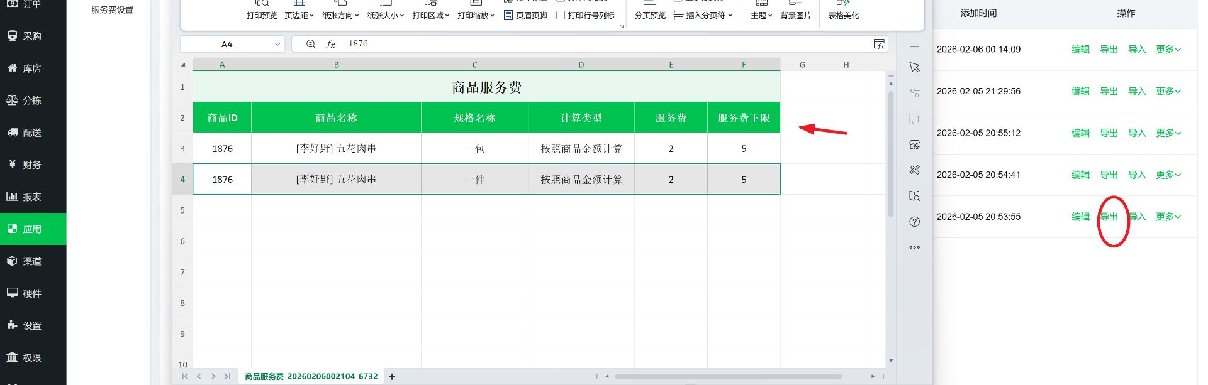The width and height of the screenshot is (1208, 385).
Task: Click the spreadsheet vertical scrollbar thumb
Action: pos(890,155)
